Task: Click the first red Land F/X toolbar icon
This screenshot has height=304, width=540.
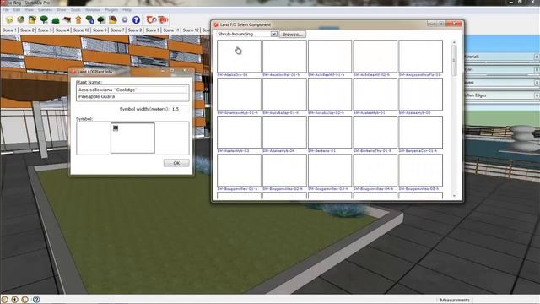Action: click(x=151, y=19)
